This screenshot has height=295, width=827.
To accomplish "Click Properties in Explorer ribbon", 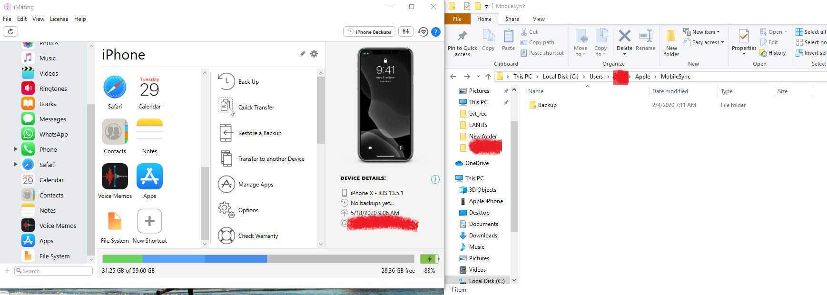I will (x=744, y=42).
